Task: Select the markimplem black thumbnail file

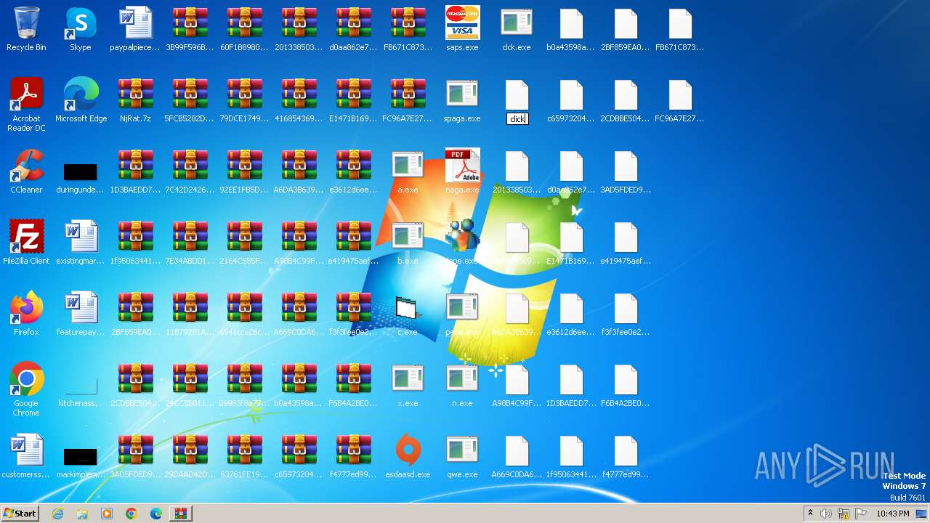Action: (81, 456)
